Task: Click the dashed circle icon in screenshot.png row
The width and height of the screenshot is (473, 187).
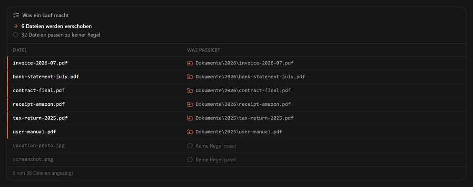Action: [x=190, y=159]
